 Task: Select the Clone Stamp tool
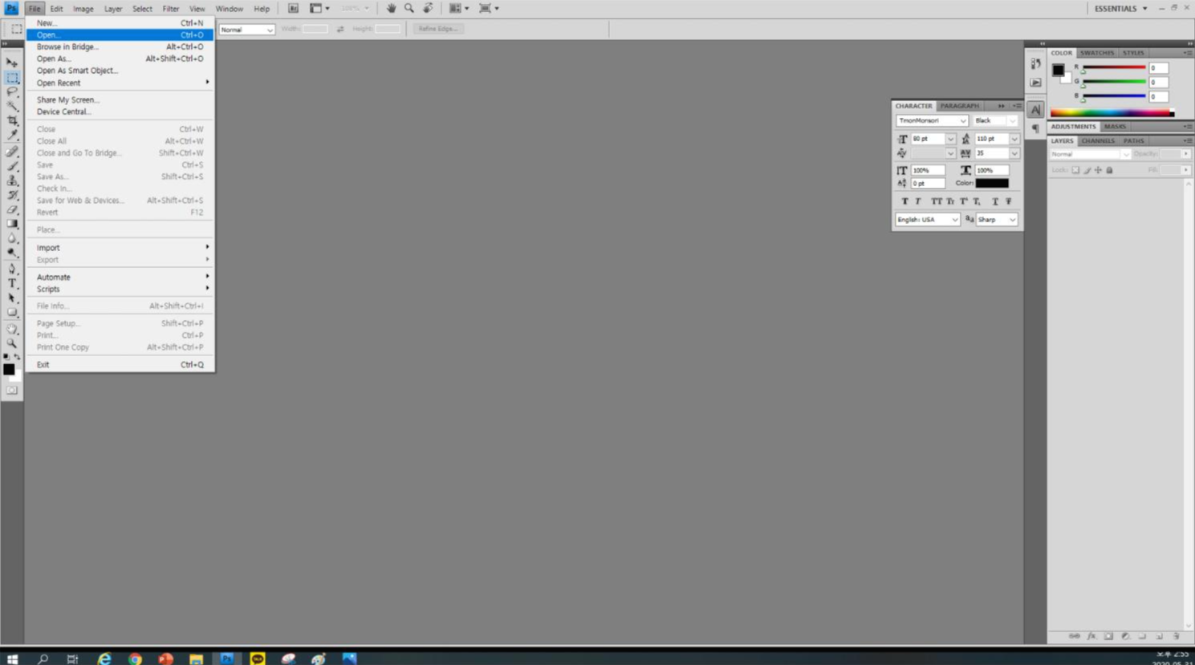(x=12, y=180)
